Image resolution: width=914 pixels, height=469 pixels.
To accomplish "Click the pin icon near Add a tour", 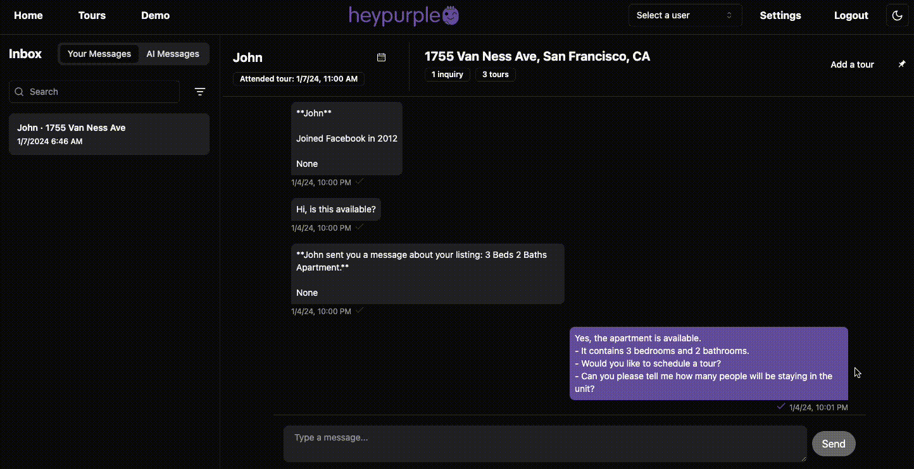I will (902, 64).
